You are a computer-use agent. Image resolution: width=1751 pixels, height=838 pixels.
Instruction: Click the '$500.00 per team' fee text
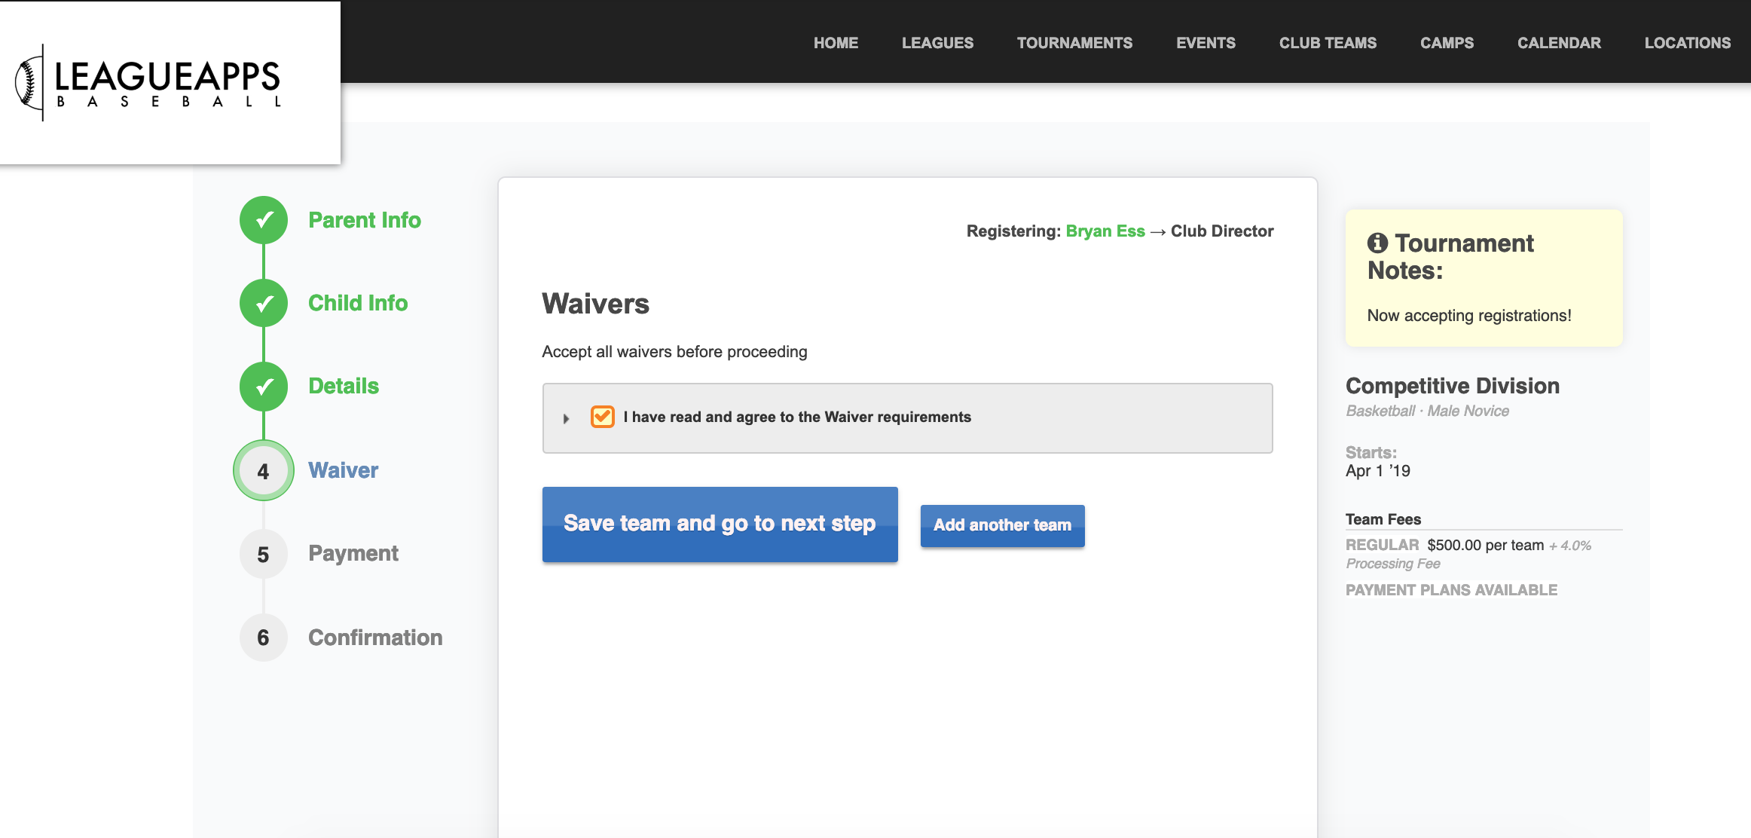1485,545
